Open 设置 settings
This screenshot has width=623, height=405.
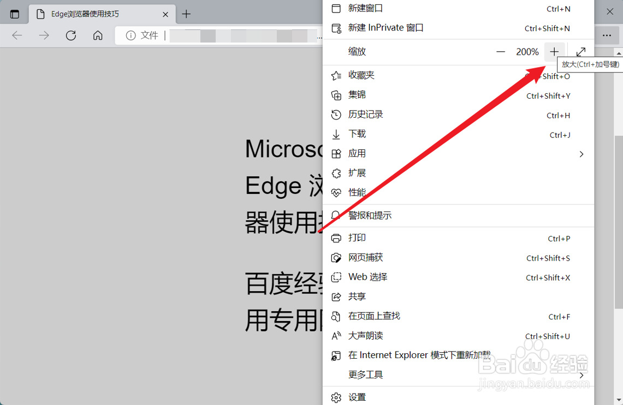[x=458, y=397]
